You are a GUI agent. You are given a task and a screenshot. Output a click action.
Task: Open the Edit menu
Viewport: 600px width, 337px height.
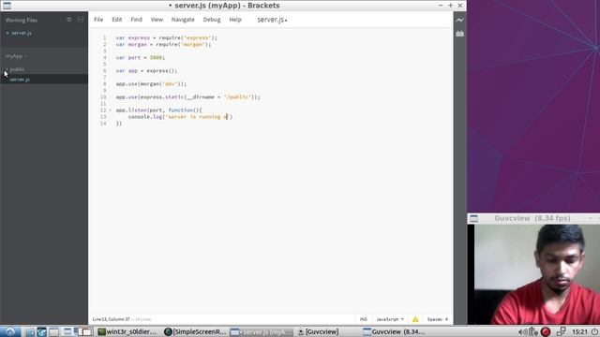point(116,20)
